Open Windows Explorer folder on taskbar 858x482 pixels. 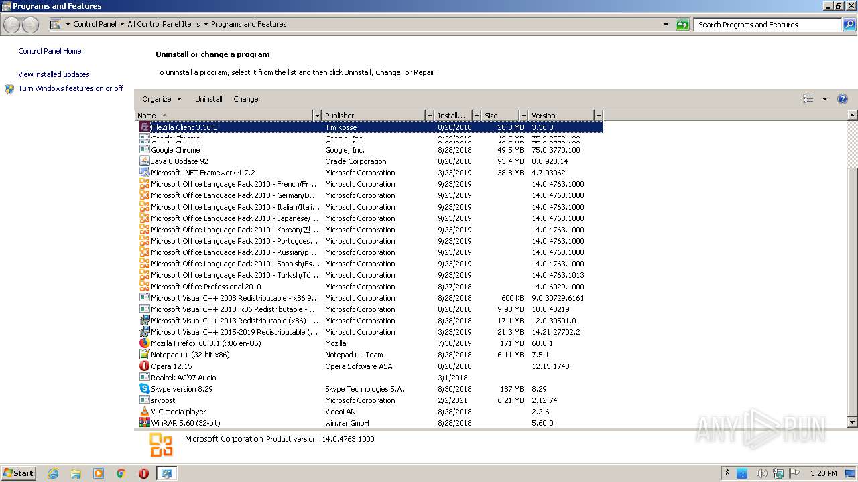tap(76, 473)
